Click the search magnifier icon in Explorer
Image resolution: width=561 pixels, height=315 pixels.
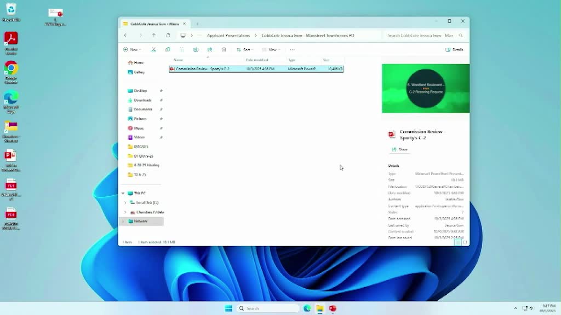point(461,36)
